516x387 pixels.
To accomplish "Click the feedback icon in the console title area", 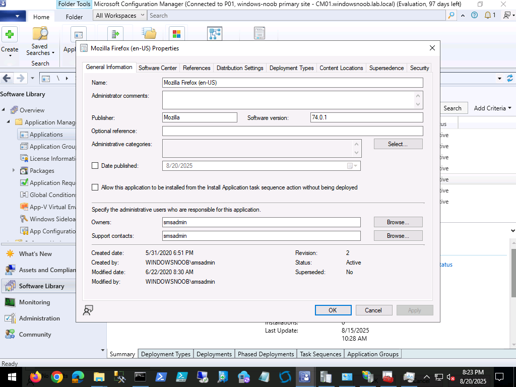I will click(x=507, y=15).
